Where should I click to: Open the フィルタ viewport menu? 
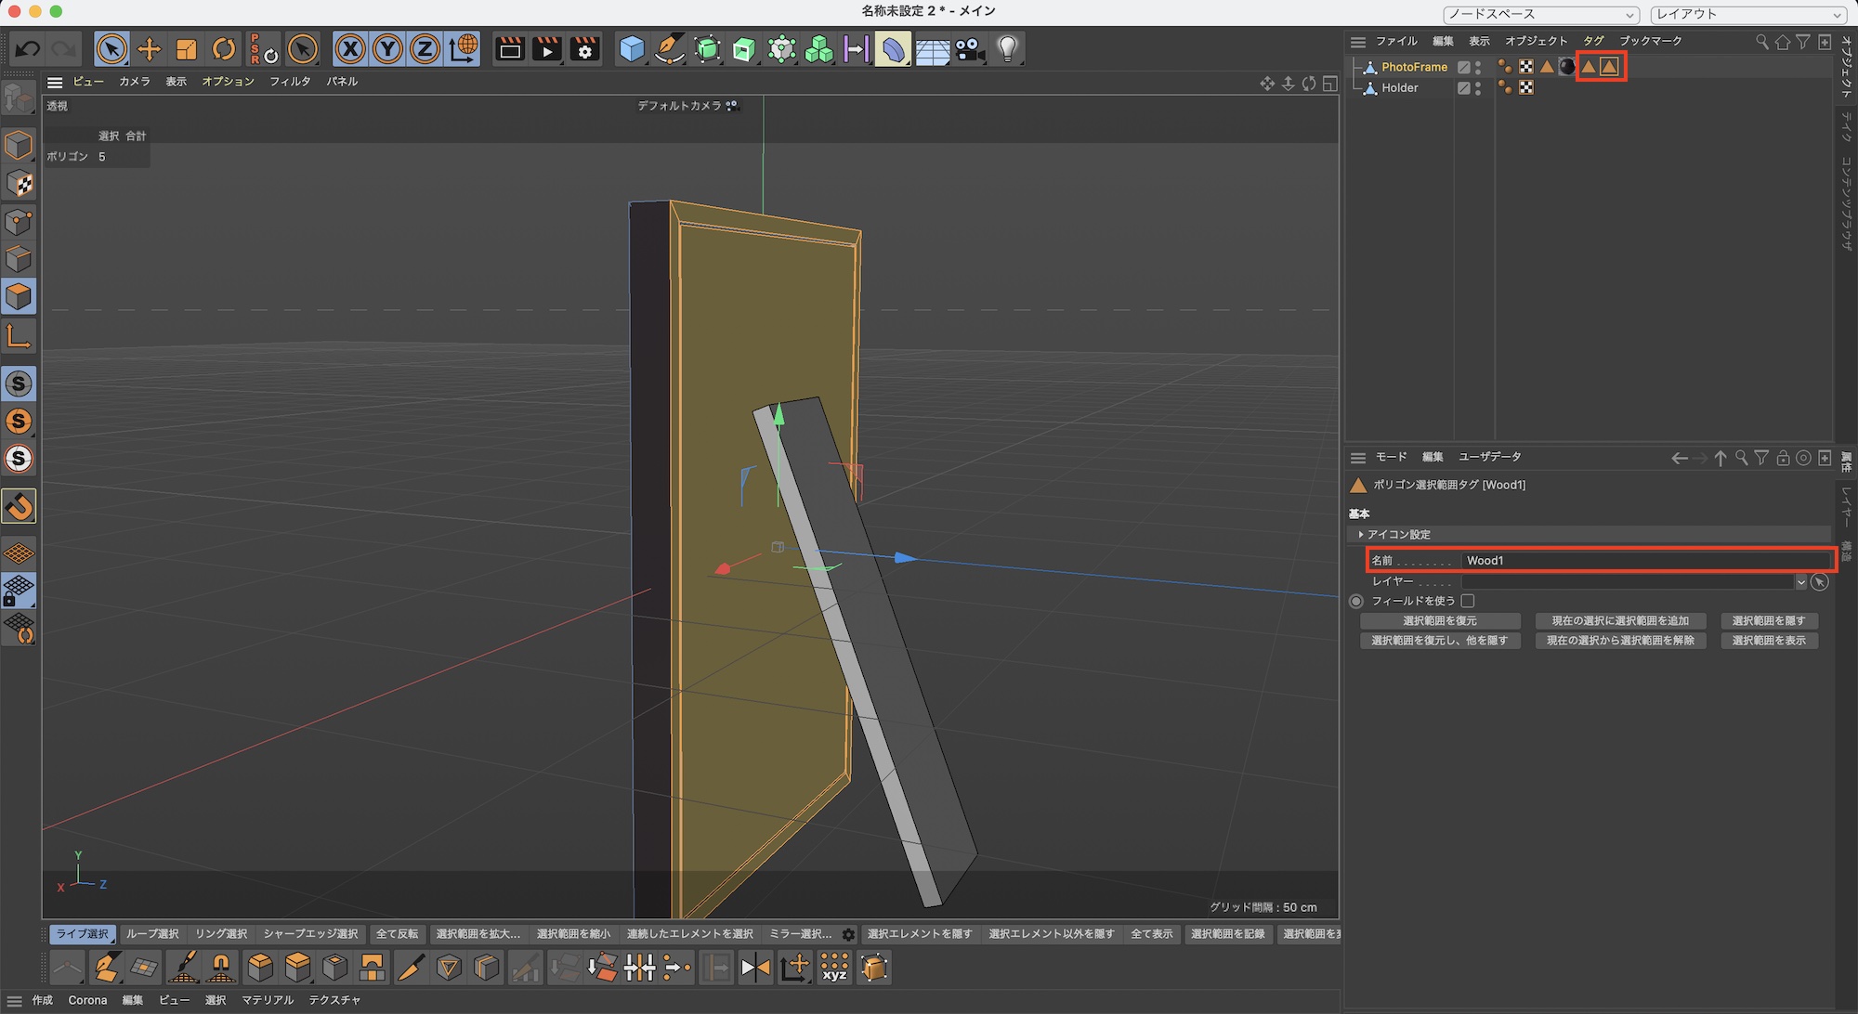pyautogui.click(x=290, y=82)
